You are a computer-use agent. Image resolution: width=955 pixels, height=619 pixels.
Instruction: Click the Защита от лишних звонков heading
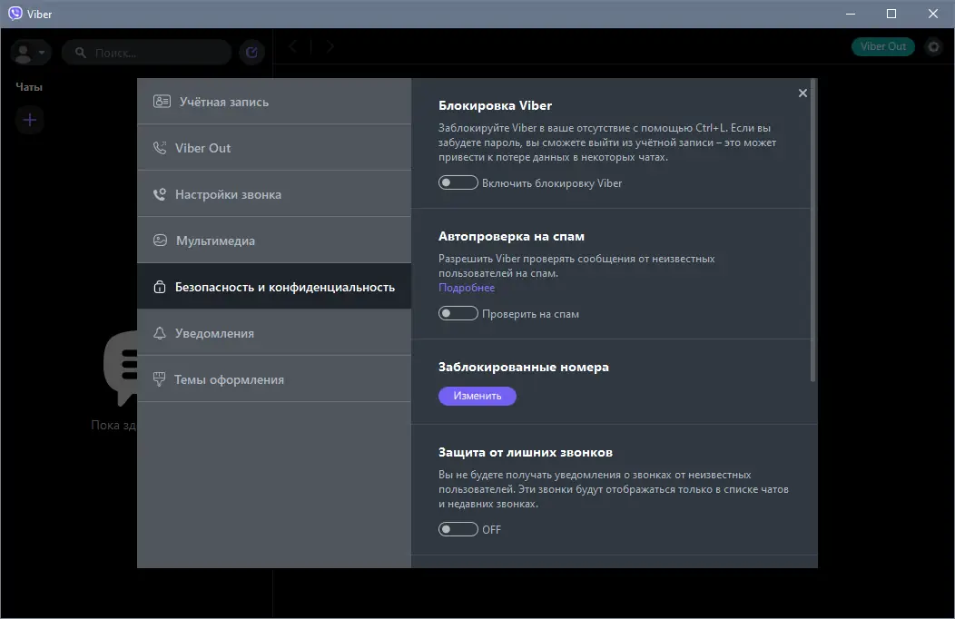pyautogui.click(x=526, y=452)
